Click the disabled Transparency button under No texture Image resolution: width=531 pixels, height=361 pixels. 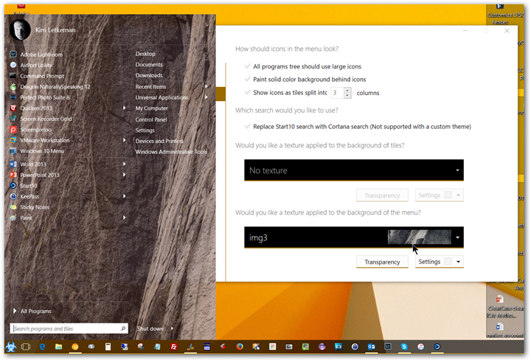tap(382, 195)
